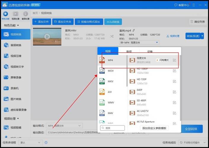Open 屏幕录像 in the sidebar
This screenshot has width=209, height=148.
pos(16,78)
